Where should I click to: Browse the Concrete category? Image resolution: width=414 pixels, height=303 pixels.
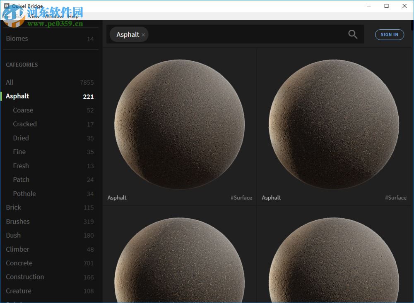(19, 263)
